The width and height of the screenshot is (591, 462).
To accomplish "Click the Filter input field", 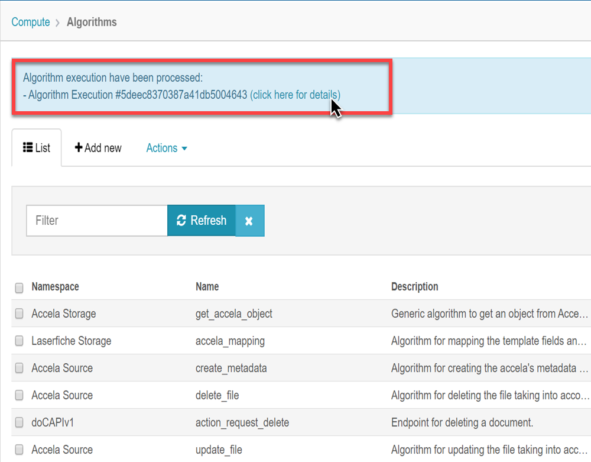I will (97, 221).
